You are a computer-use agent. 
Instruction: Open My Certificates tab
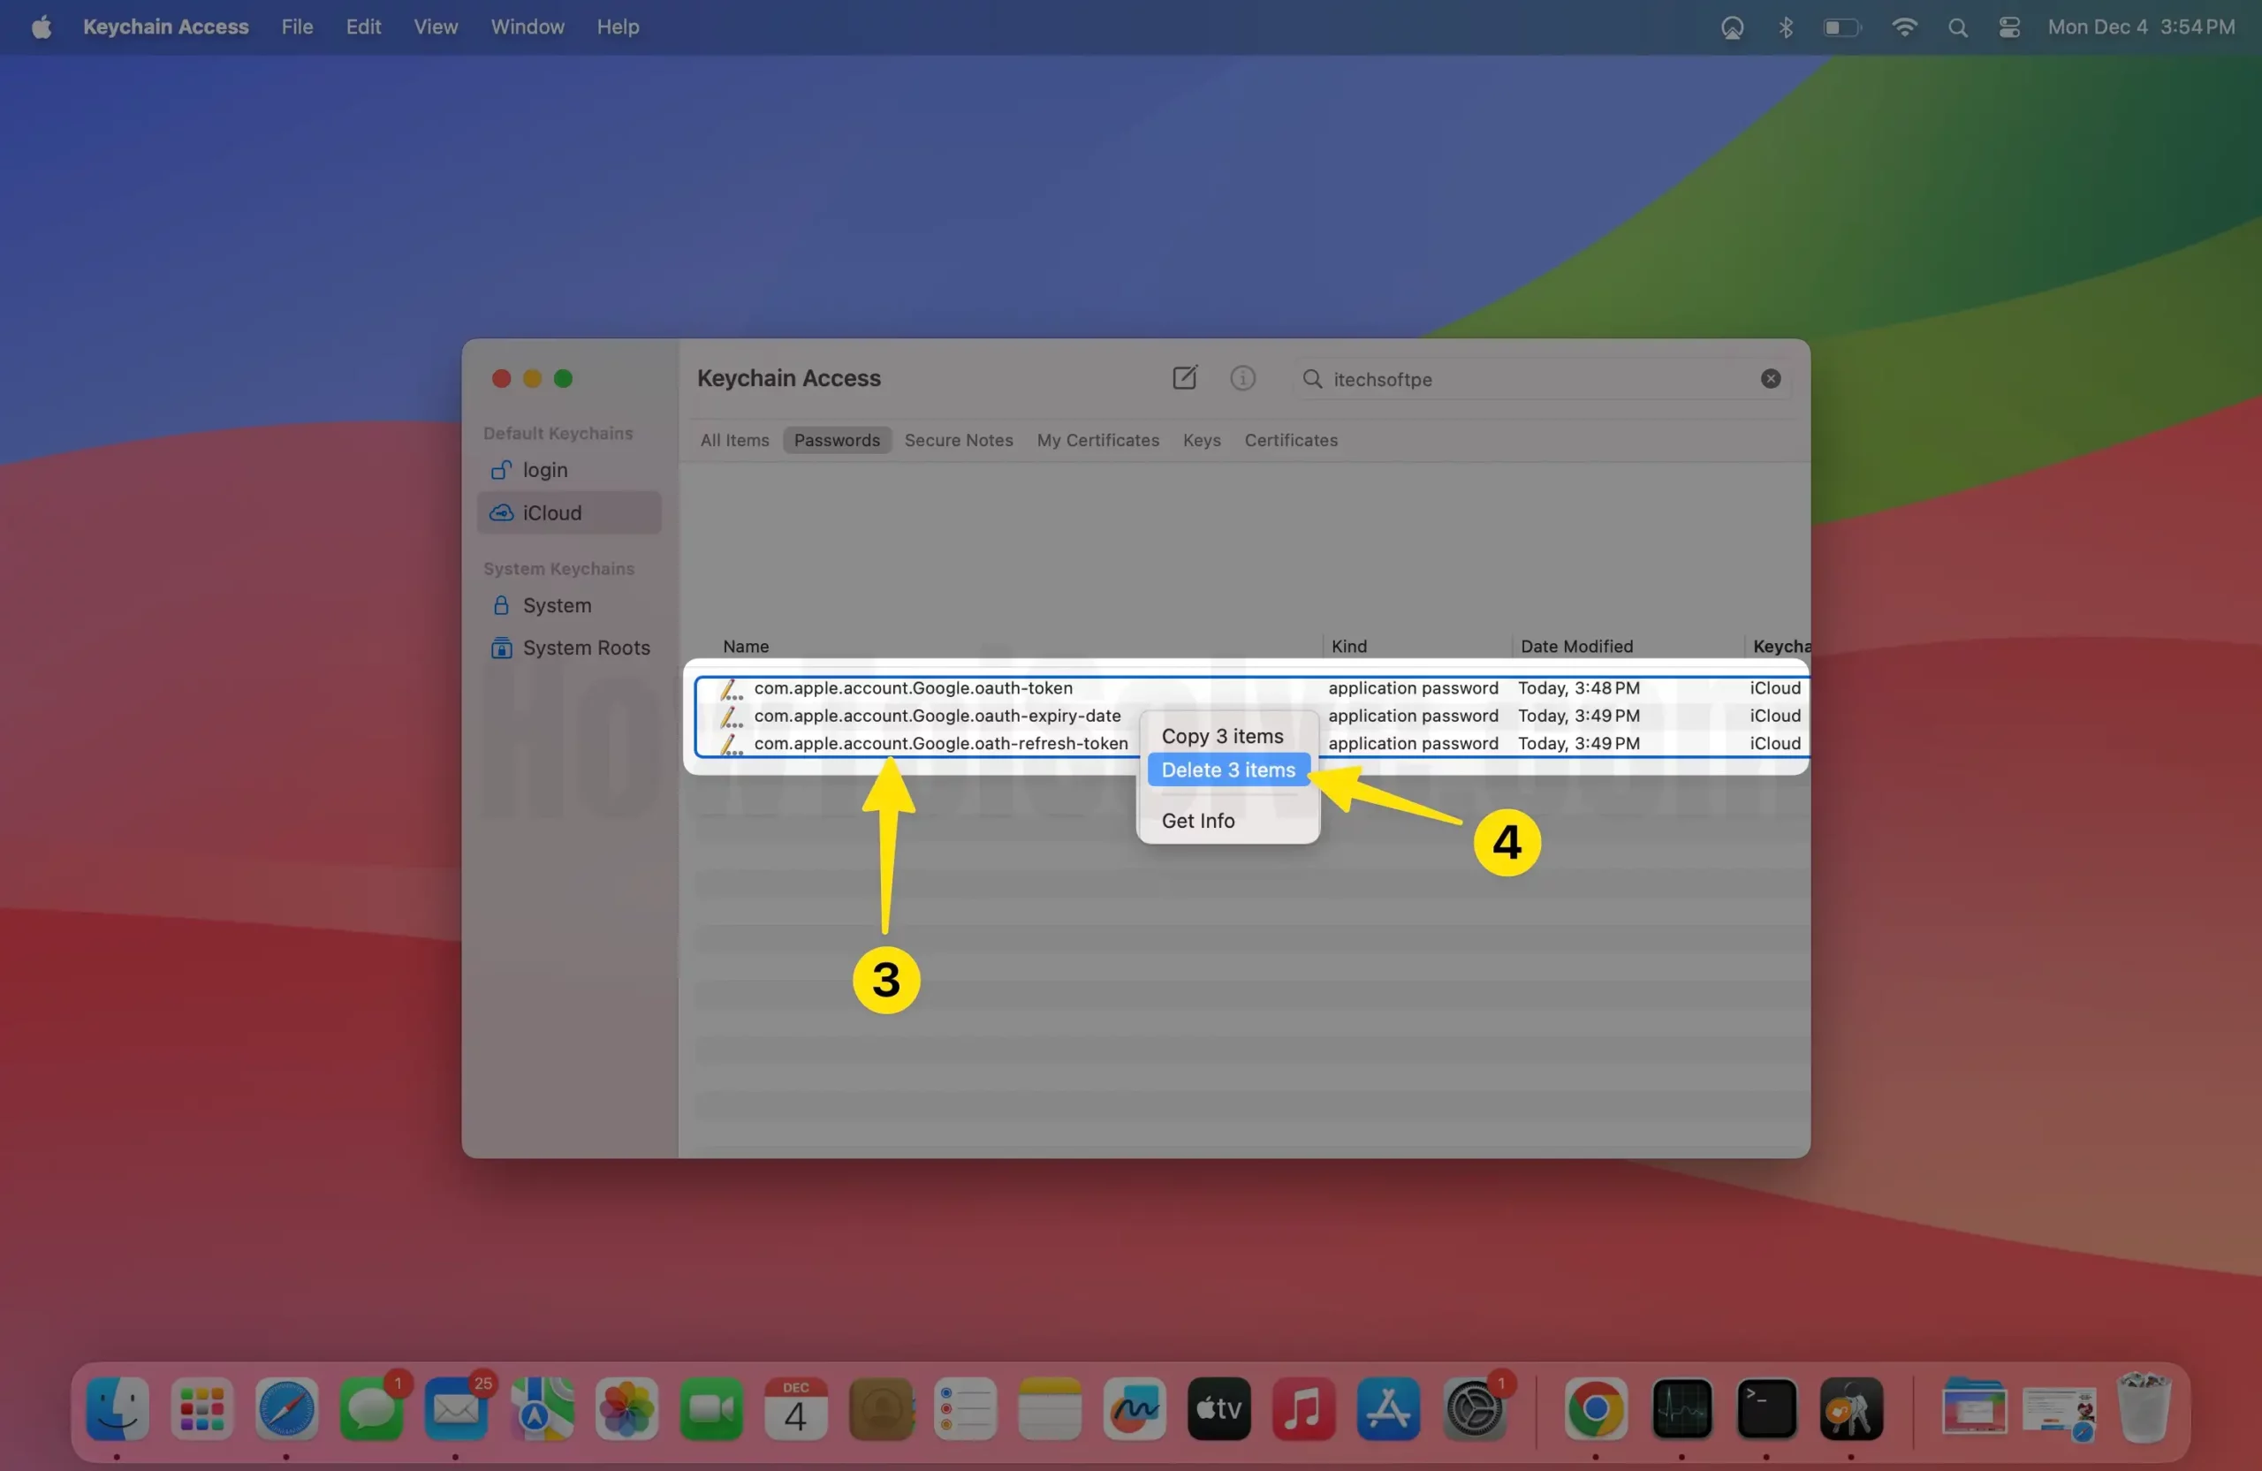(x=1097, y=440)
